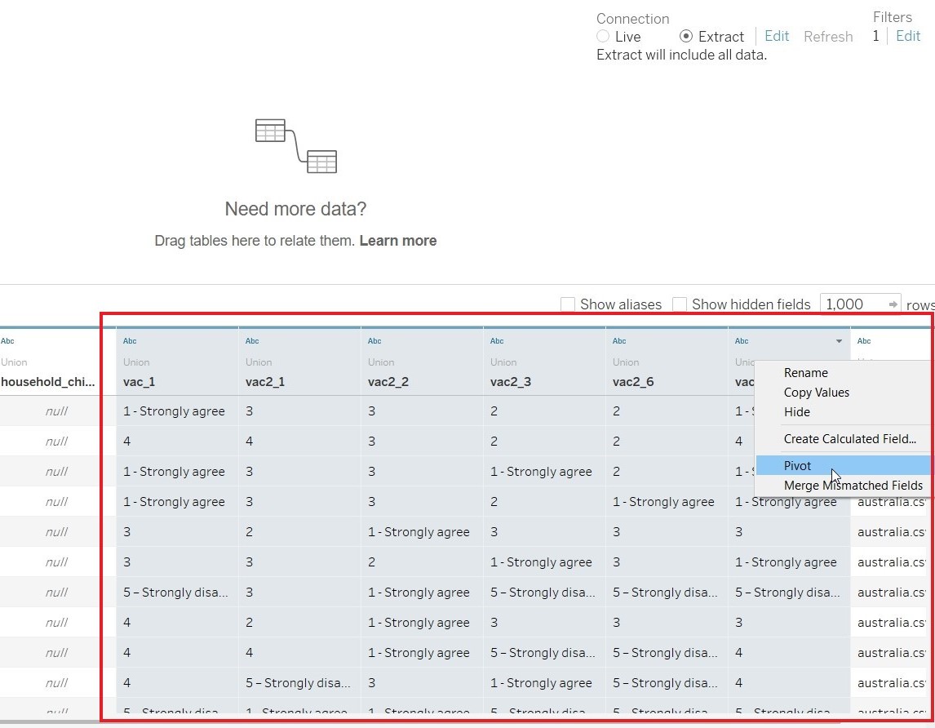The width and height of the screenshot is (935, 728).
Task: Toggle the Show hidden fields checkbox
Action: click(680, 304)
